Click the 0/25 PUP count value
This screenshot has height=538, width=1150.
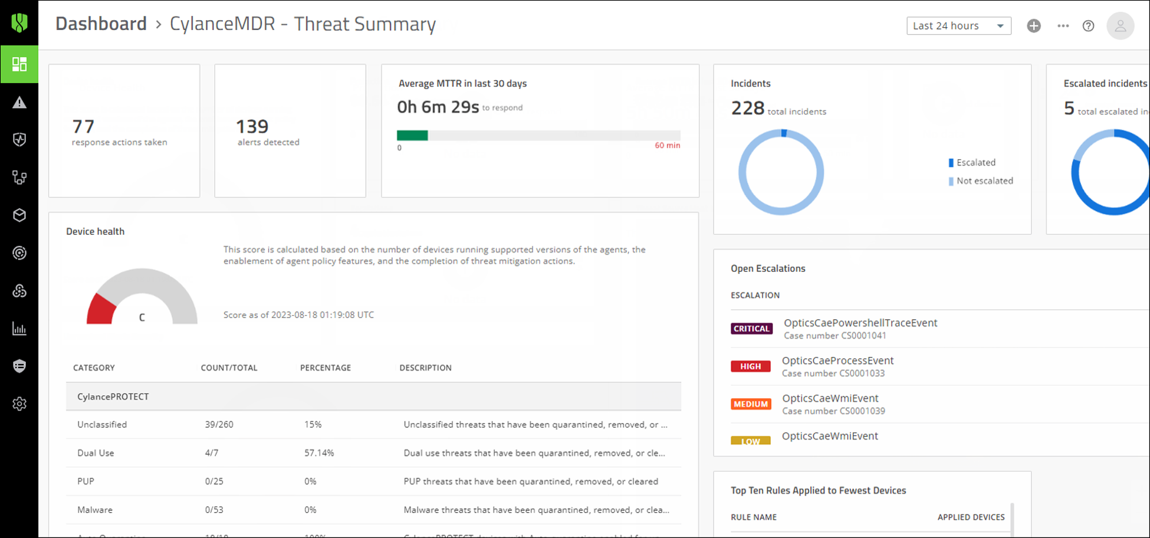click(x=214, y=481)
